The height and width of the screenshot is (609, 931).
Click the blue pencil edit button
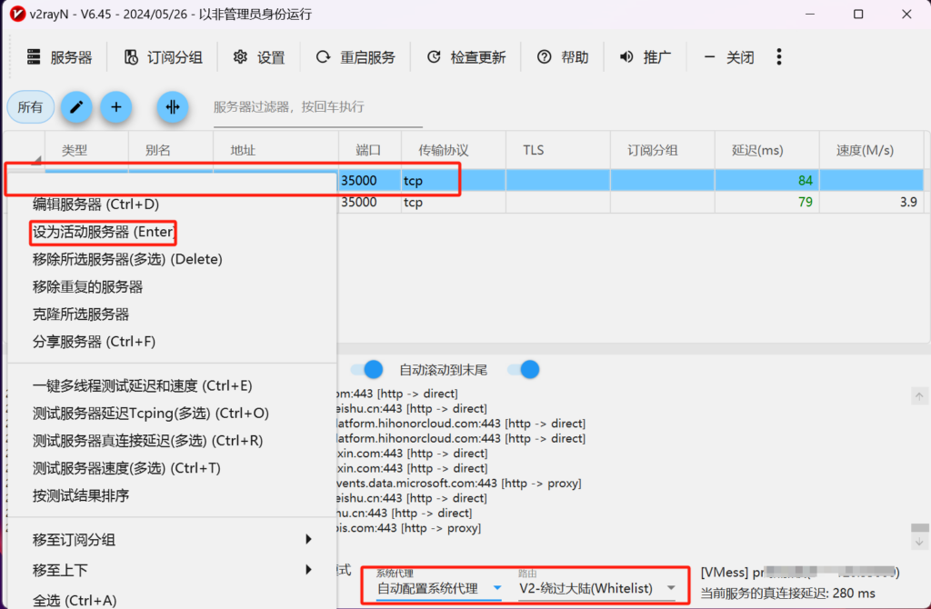(x=76, y=107)
